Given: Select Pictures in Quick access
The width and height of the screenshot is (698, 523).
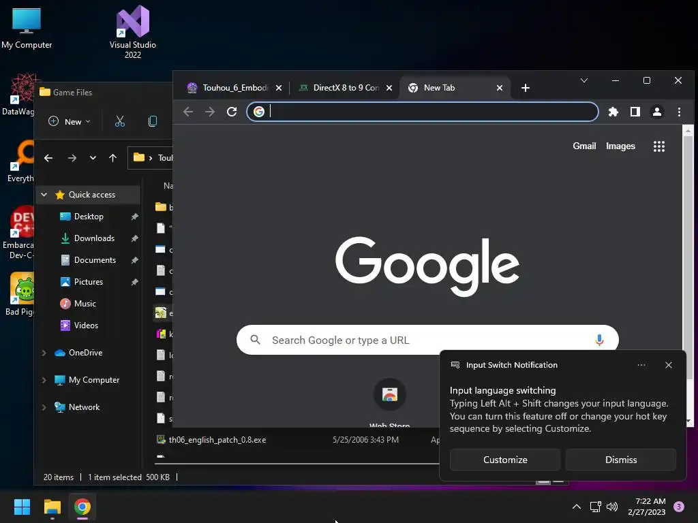Looking at the screenshot, I should click(x=89, y=282).
